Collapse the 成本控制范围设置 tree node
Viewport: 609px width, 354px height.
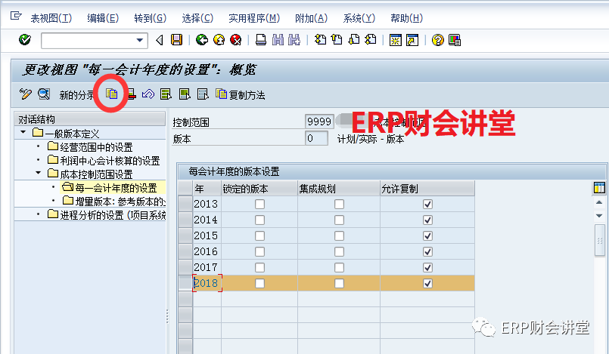point(38,174)
